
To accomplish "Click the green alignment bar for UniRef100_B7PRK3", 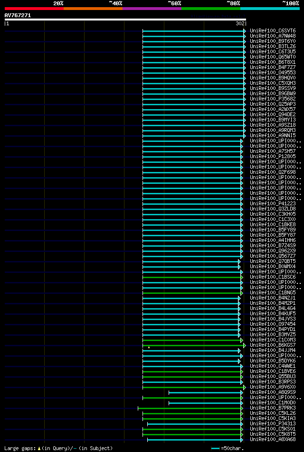I will coord(190,408).
